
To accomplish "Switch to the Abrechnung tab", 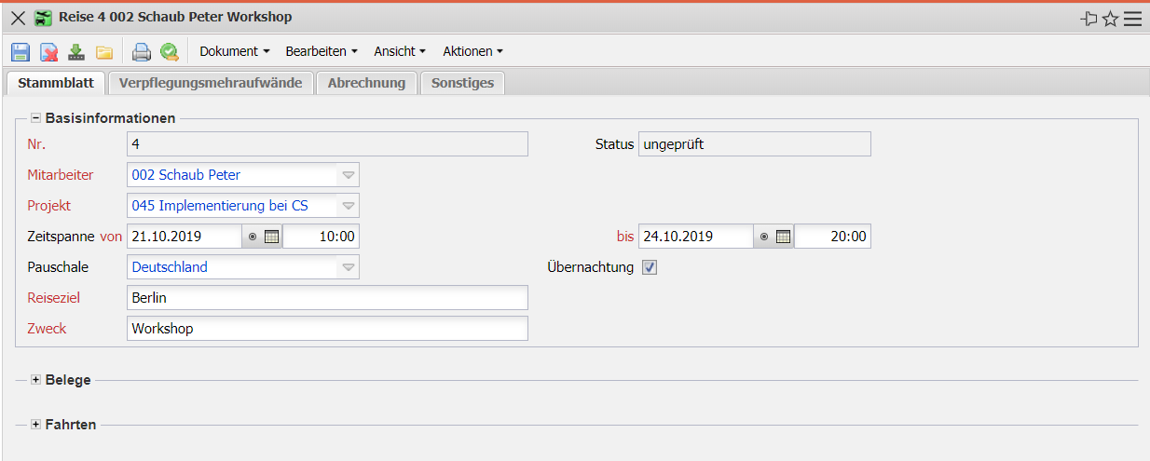I will point(366,83).
